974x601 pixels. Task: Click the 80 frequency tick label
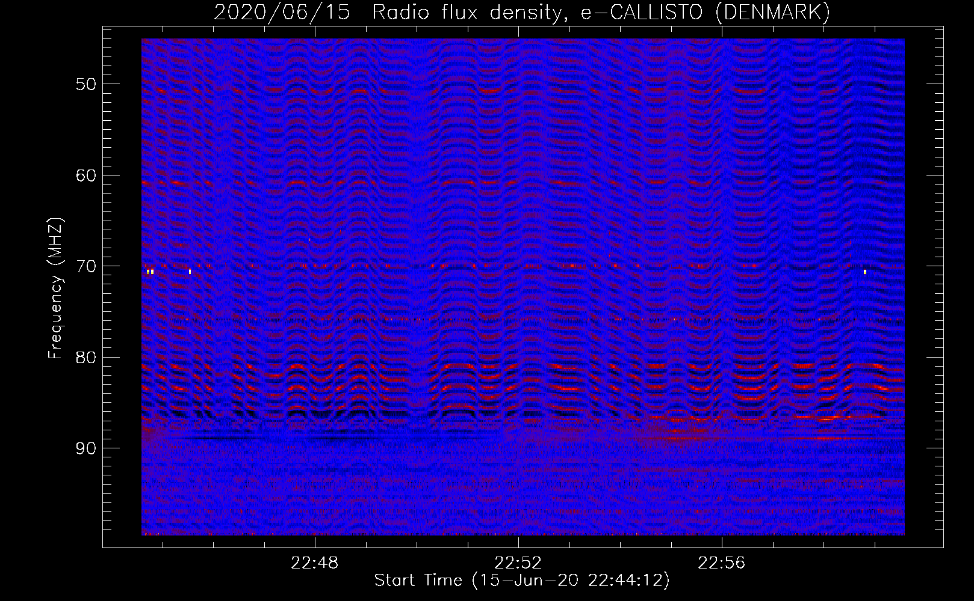coord(86,358)
